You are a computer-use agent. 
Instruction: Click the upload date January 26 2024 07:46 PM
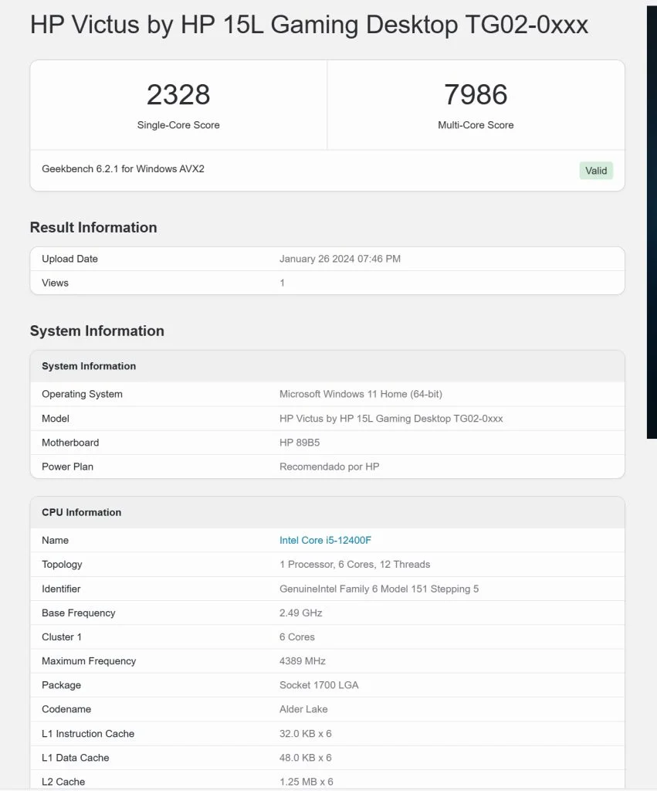click(340, 259)
